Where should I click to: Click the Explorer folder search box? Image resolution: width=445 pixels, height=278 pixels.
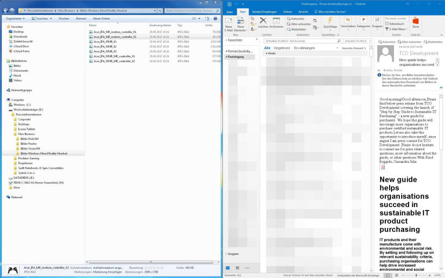tap(192, 11)
